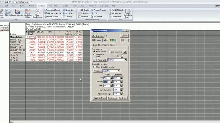This screenshot has width=220, height=123.
Task: Adjust the t (curvature, high) stepper
Action: point(121,94)
